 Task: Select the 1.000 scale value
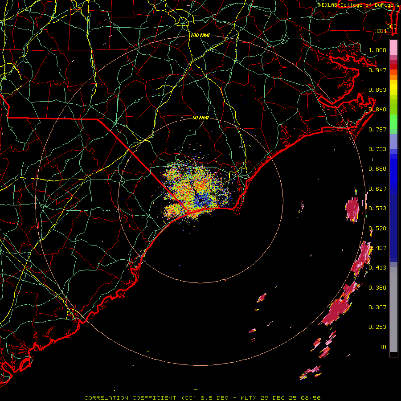click(377, 50)
